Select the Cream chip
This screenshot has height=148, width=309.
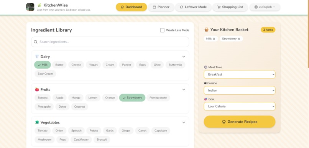tap(110, 65)
